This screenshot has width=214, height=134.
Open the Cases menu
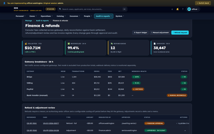click(33, 16)
